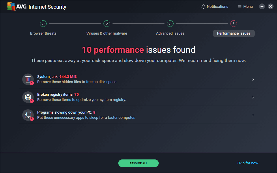
Task: Click the System junk trash can icon
Action: [x=28, y=79]
